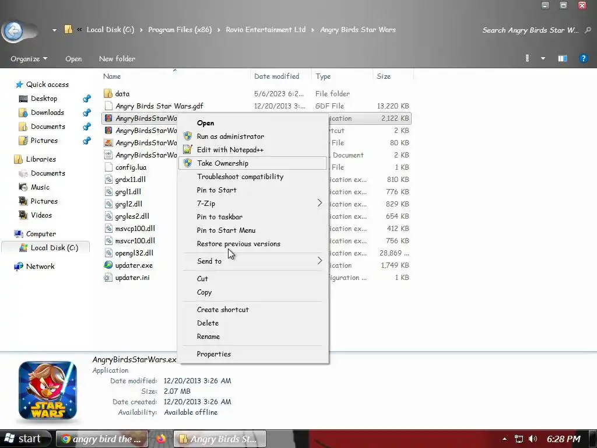Click the Search Angry Birds Star Wars field
The image size is (597, 448).
pyautogui.click(x=530, y=30)
